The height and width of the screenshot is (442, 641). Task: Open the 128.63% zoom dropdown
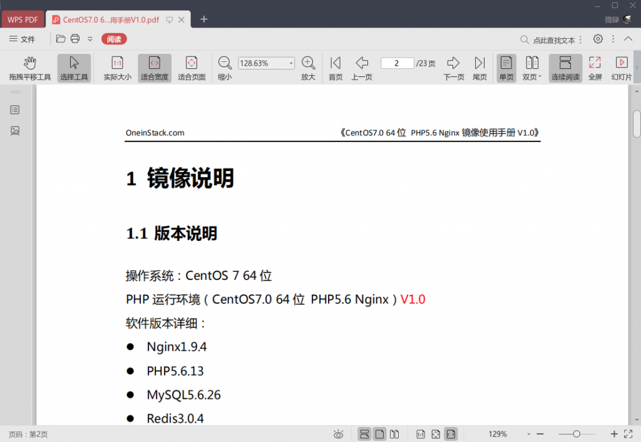coord(291,63)
